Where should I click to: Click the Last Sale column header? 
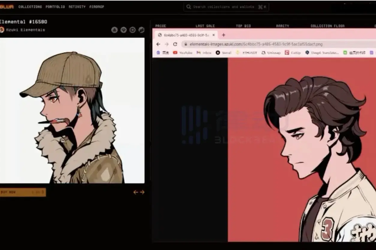(205, 26)
